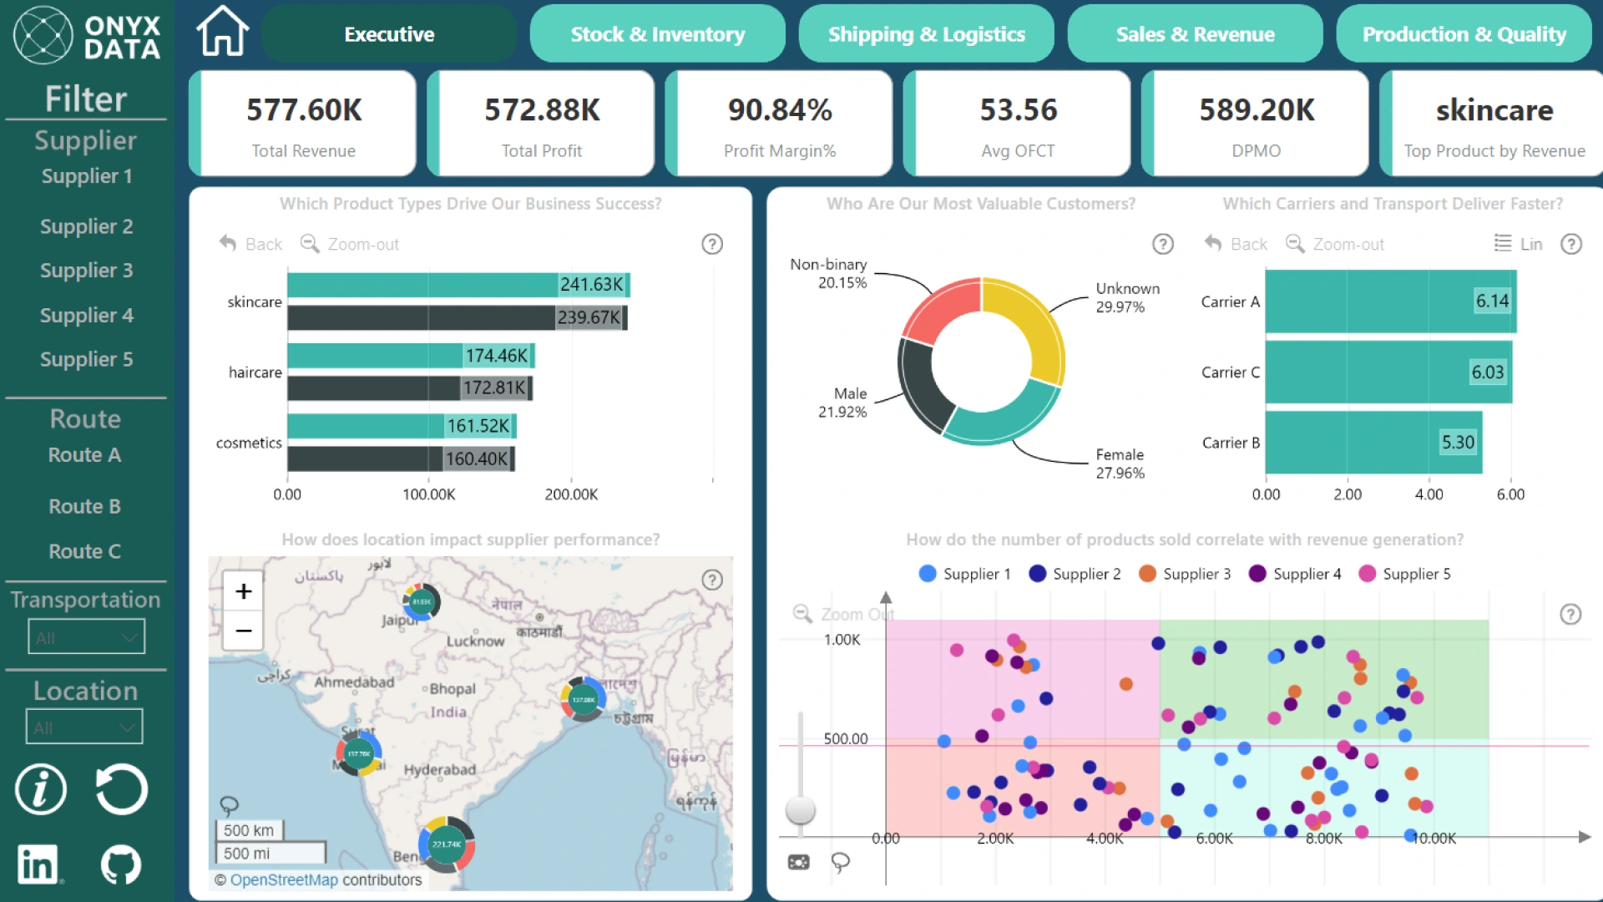The height and width of the screenshot is (902, 1603).
Task: Filter by Supplier 1 in sidebar
Action: pyautogui.click(x=87, y=176)
